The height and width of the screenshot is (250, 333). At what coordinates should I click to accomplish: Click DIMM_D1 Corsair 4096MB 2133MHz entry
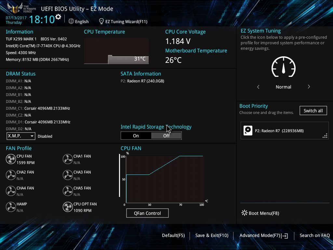click(x=38, y=122)
